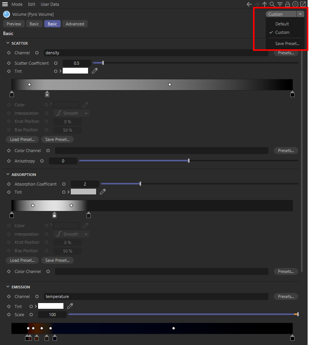The image size is (313, 345).
Task: Open the Edit menu
Action: pos(32,4)
